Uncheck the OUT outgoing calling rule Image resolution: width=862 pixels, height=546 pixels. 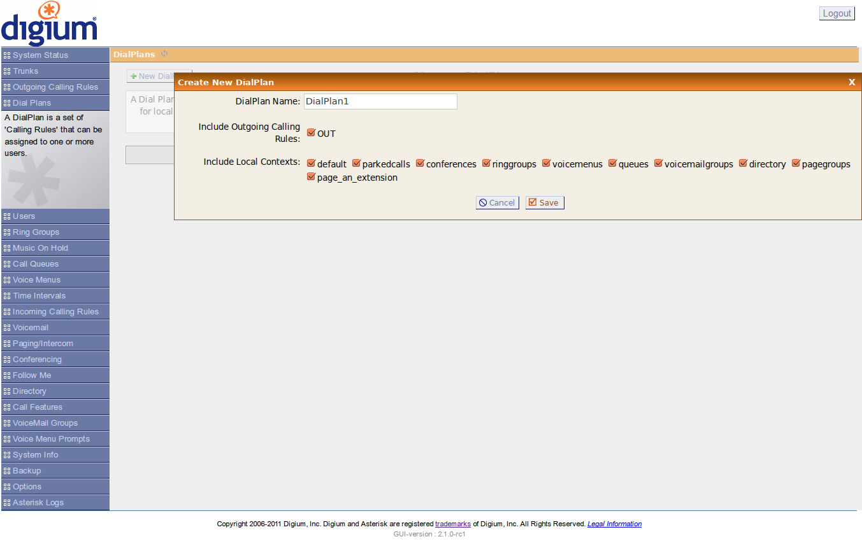pos(312,133)
